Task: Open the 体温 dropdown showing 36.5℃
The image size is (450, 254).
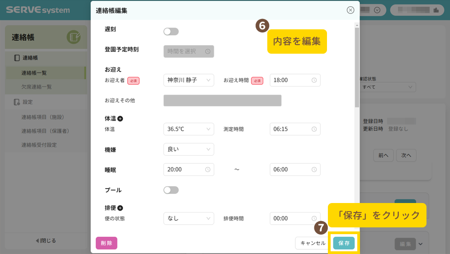Action: click(189, 129)
